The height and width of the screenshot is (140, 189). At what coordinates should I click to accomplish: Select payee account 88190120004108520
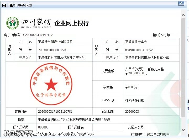pos(140,50)
